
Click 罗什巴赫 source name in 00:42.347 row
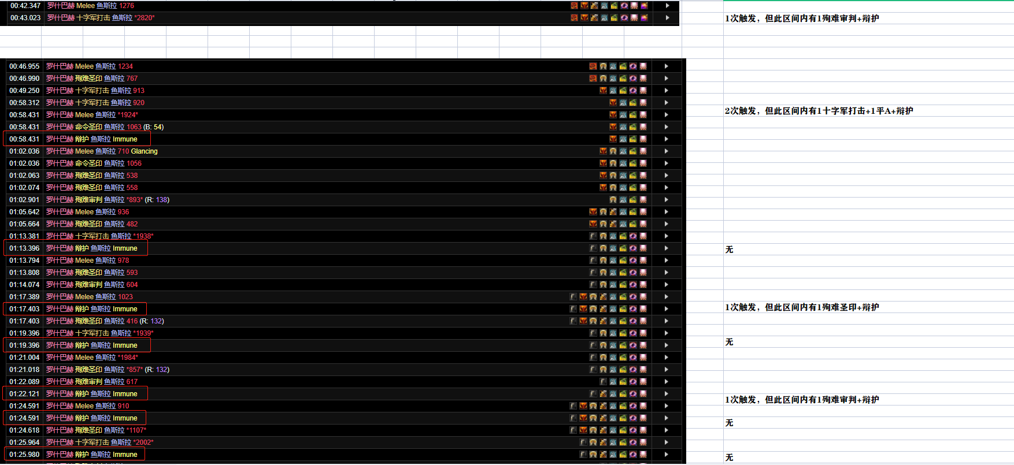pyautogui.click(x=61, y=6)
